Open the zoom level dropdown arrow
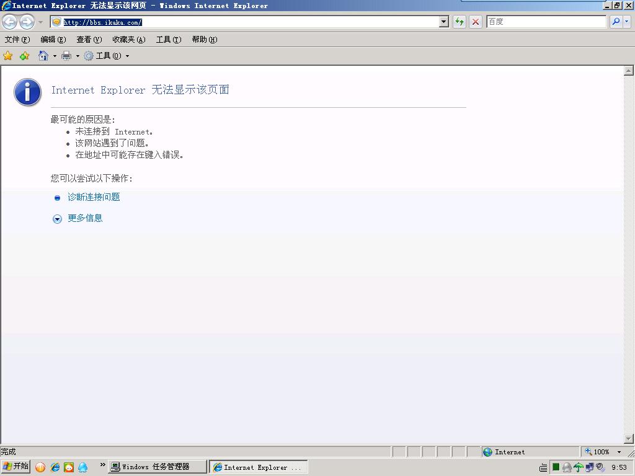The width and height of the screenshot is (635, 476). click(x=619, y=452)
